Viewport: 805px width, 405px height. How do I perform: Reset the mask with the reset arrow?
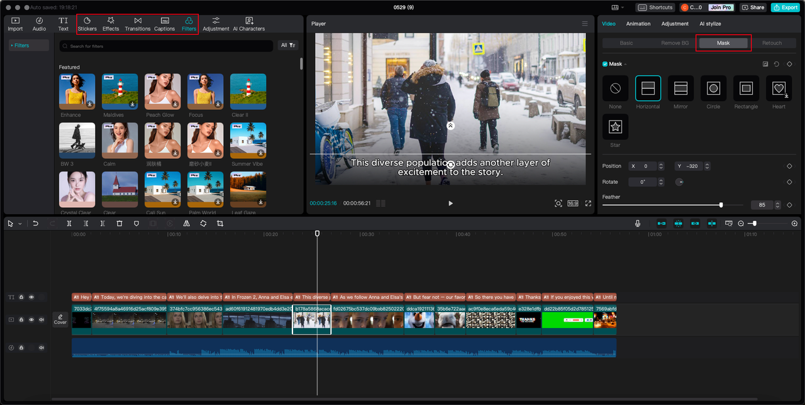coord(777,64)
